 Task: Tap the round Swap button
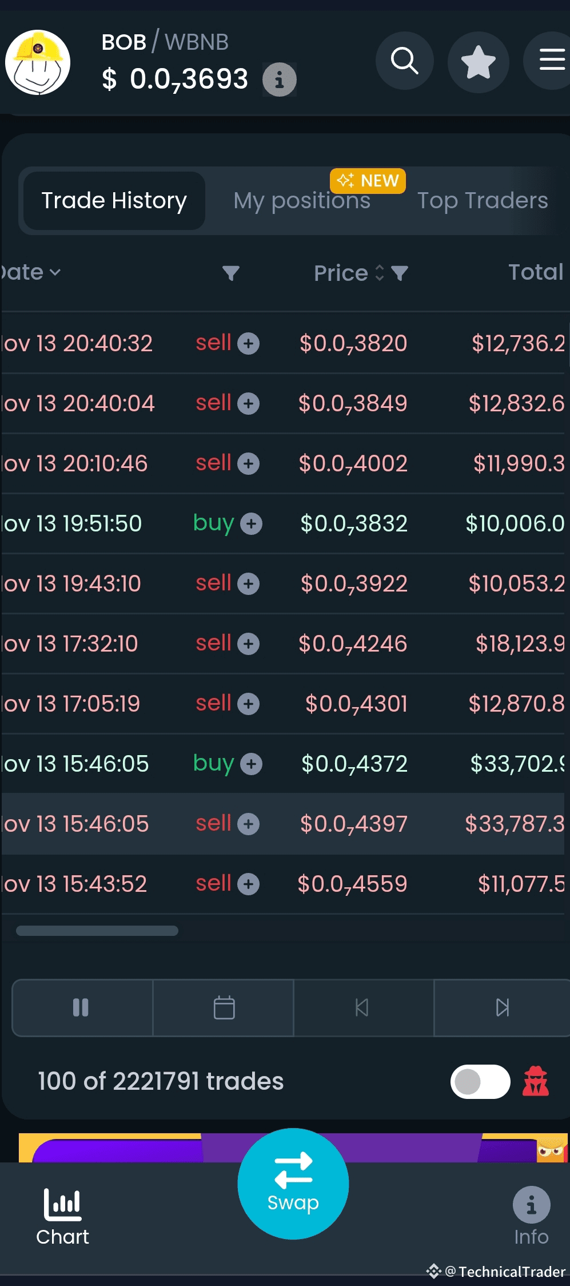click(x=293, y=1184)
